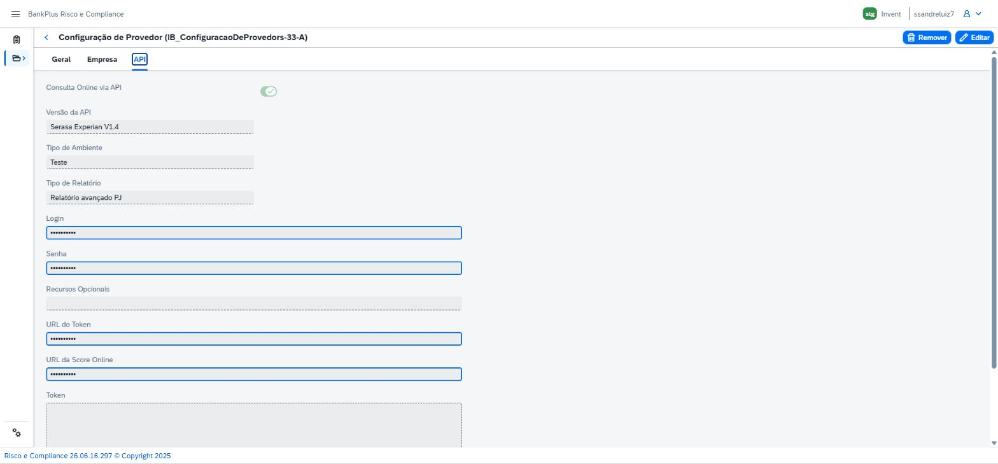This screenshot has width=998, height=464.
Task: Click inside the Token text area
Action: [254, 425]
